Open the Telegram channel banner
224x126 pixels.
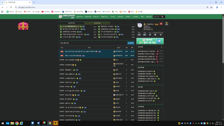point(150,41)
